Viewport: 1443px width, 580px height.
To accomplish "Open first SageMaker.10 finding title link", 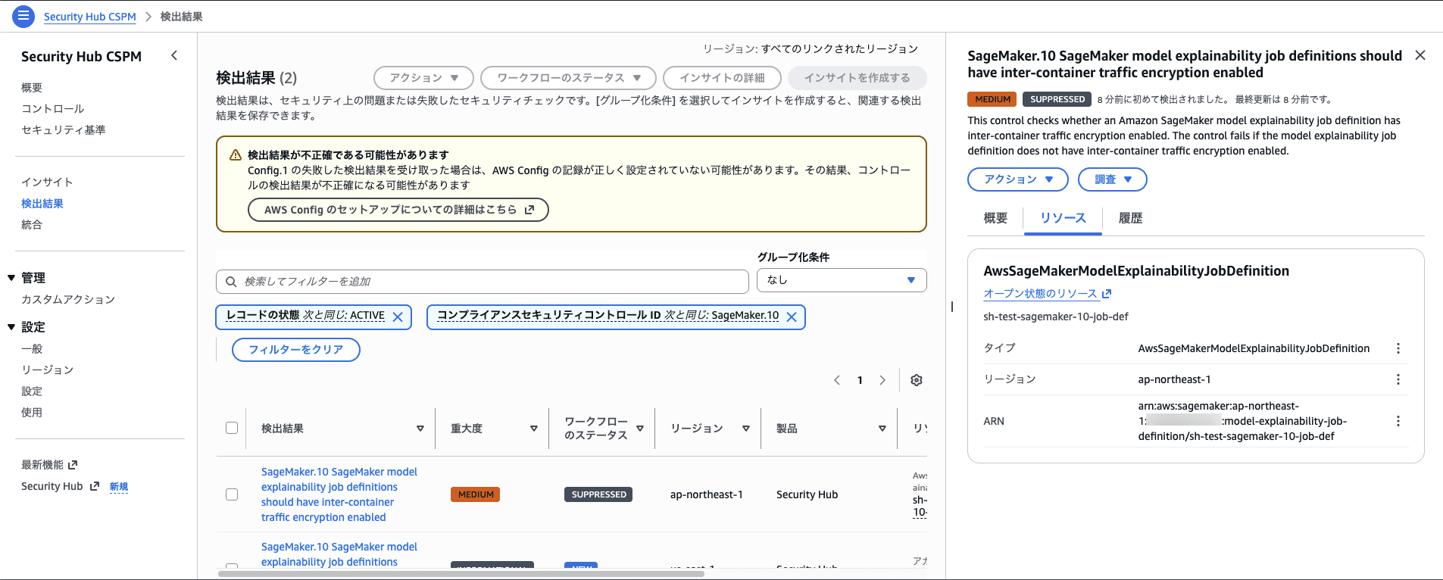I will click(339, 494).
